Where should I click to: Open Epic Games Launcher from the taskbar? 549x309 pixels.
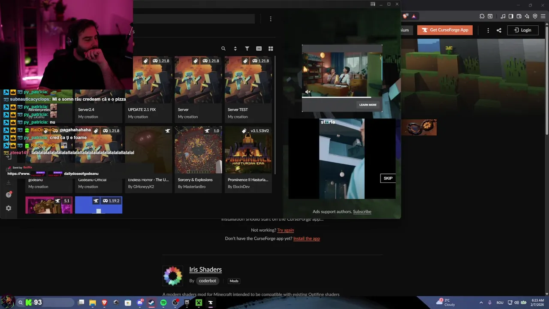coord(187,303)
